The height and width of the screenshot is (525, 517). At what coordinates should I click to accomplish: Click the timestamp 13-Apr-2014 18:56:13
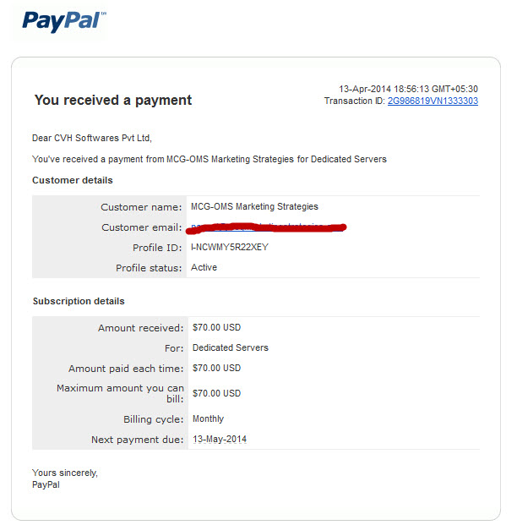click(x=408, y=89)
